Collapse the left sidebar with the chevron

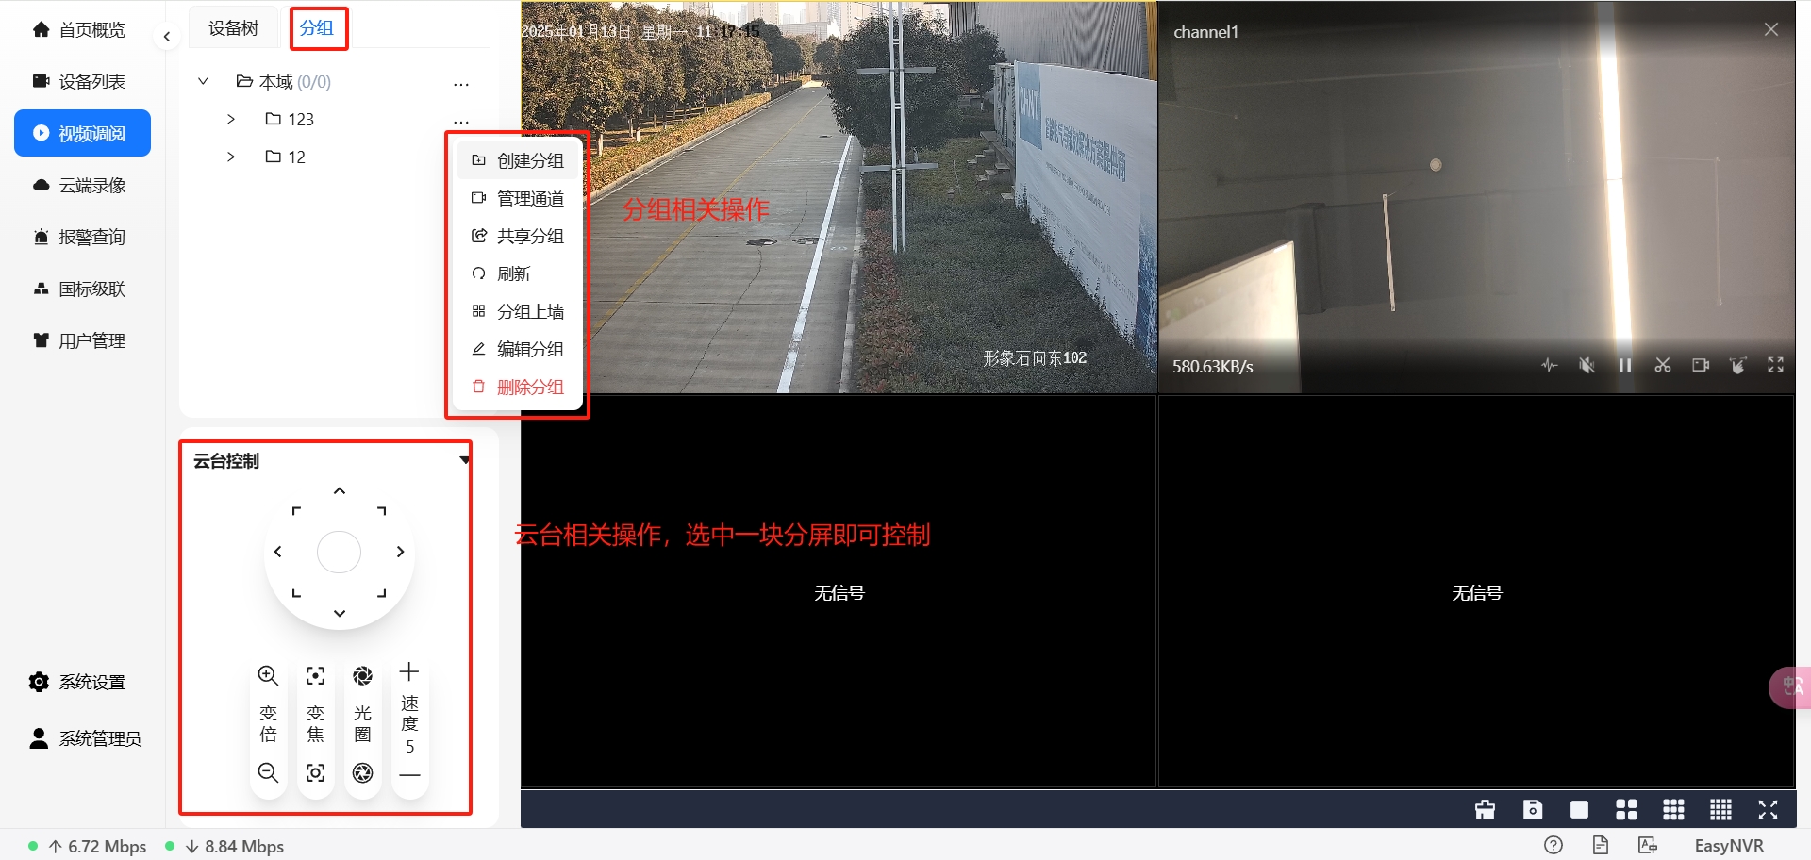[167, 36]
